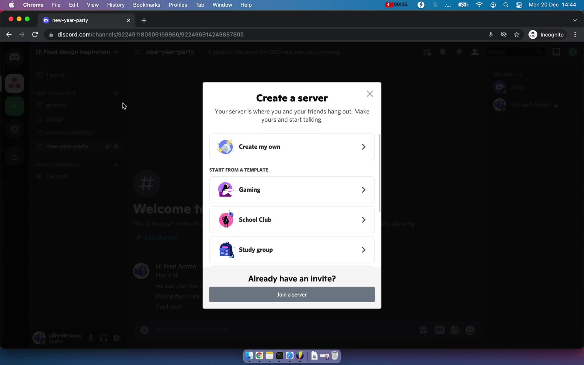
Task: Click the Gaming template icon
Action: tap(225, 190)
